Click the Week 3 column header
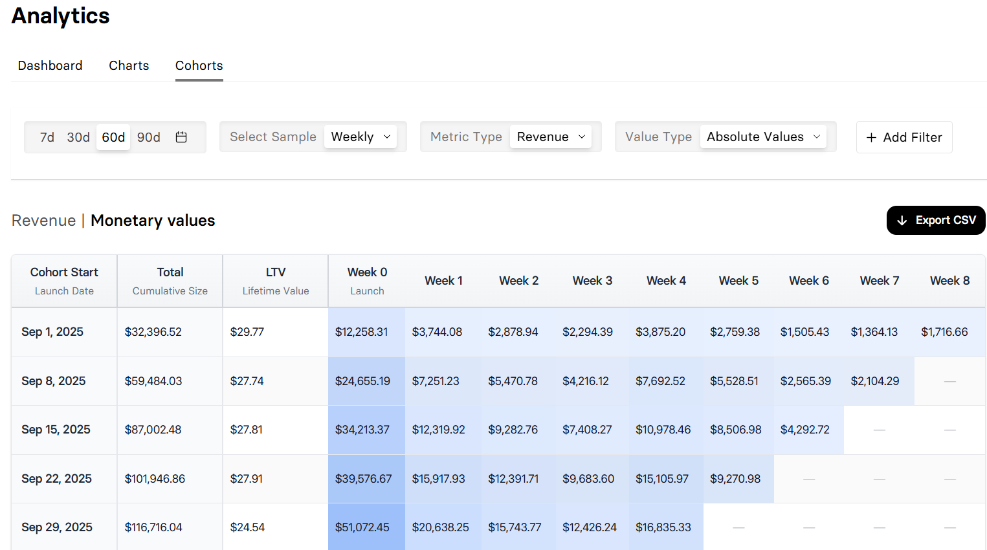987x550 pixels. pos(592,281)
